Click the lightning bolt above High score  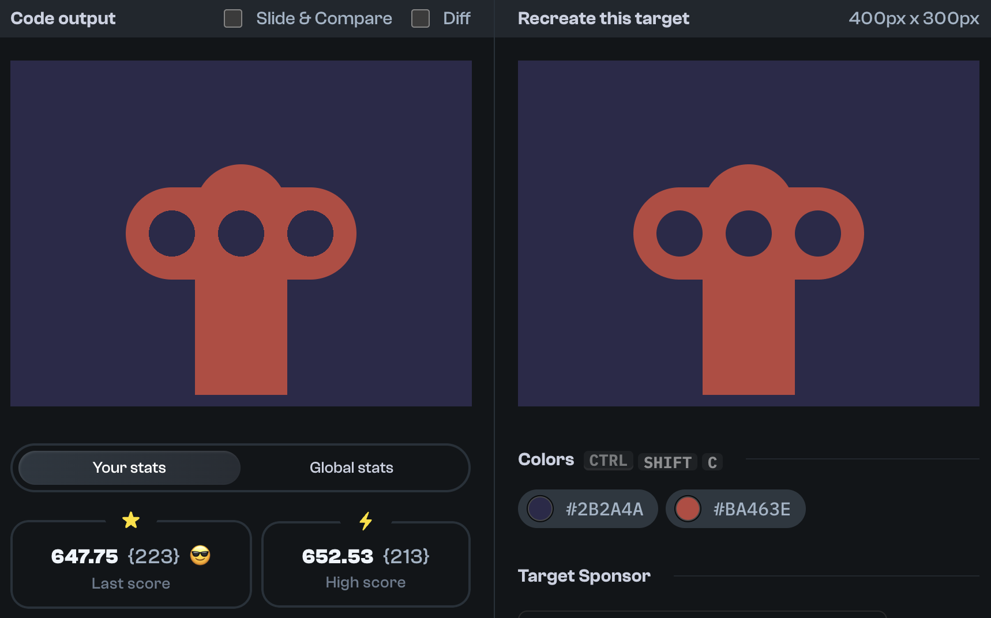pyautogui.click(x=366, y=519)
